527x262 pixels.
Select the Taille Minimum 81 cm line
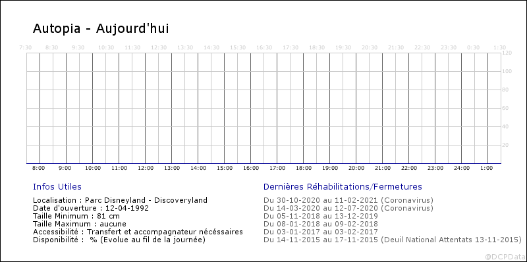click(76, 216)
